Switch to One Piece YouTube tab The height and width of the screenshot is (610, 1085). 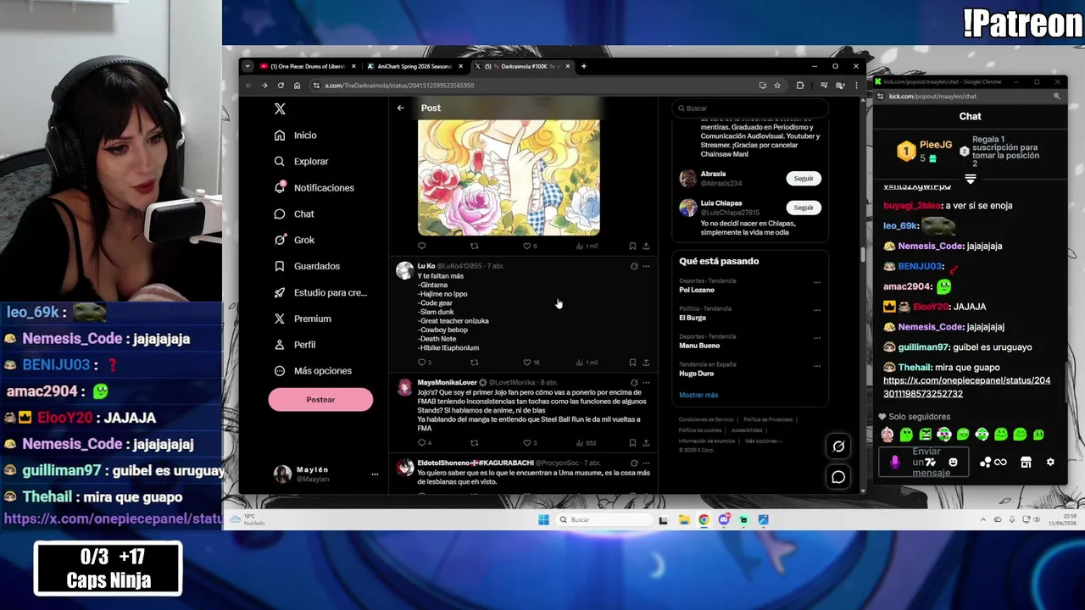pos(308,66)
